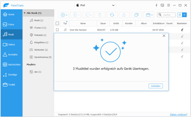Open the Daten verloren? link
The height and width of the screenshot is (117, 191).
(179, 114)
